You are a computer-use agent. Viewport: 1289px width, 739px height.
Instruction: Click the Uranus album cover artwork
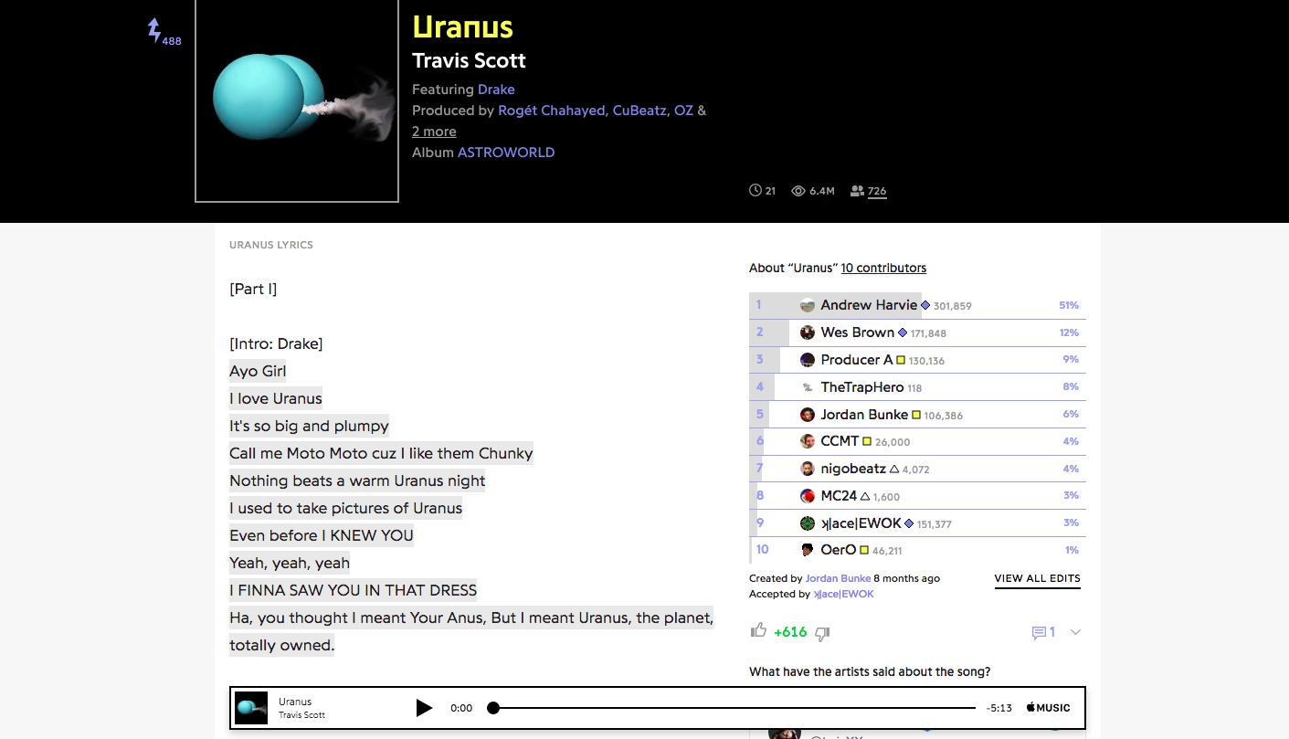297,100
